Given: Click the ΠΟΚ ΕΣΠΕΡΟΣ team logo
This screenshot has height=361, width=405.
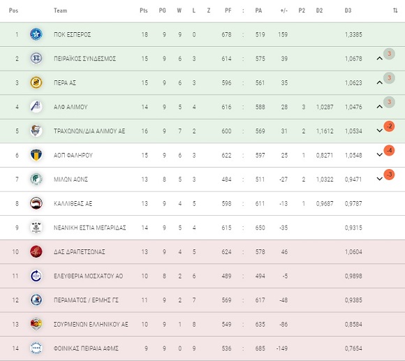Looking at the screenshot, I should click(36, 34).
